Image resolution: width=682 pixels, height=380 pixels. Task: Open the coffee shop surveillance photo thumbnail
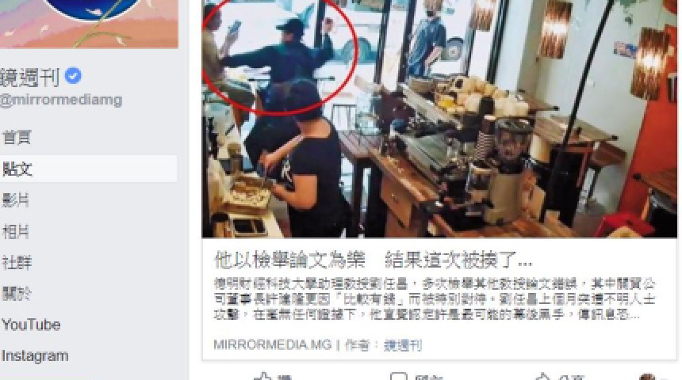click(x=439, y=119)
